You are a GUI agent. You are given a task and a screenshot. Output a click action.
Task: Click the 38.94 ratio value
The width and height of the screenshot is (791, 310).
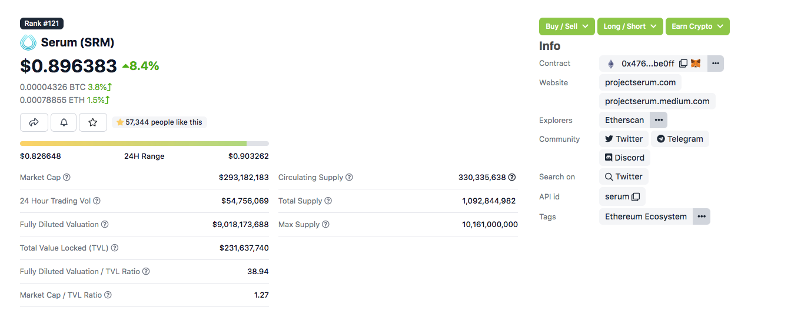click(258, 271)
